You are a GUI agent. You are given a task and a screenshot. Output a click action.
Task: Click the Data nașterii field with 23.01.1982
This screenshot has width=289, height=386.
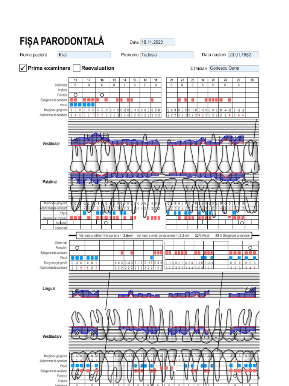(x=243, y=55)
